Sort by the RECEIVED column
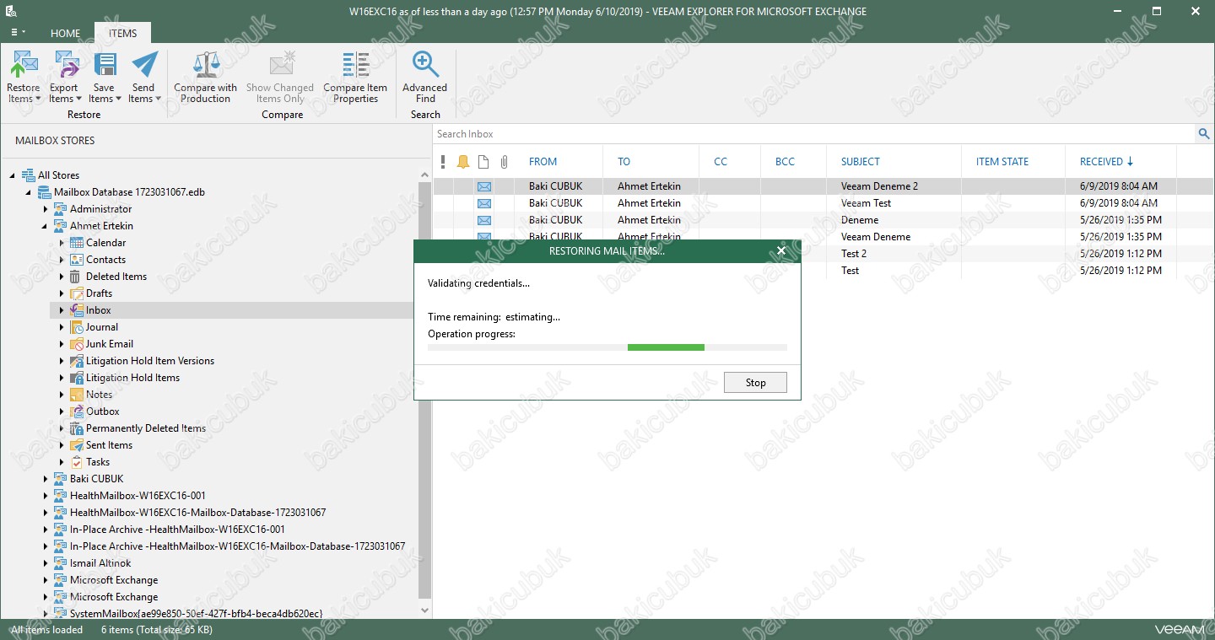1215x640 pixels. [x=1106, y=162]
